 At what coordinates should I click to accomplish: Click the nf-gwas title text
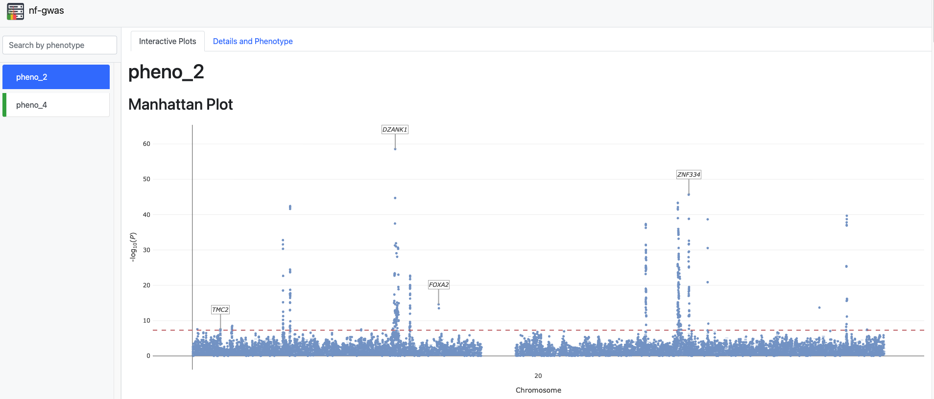[x=46, y=11]
